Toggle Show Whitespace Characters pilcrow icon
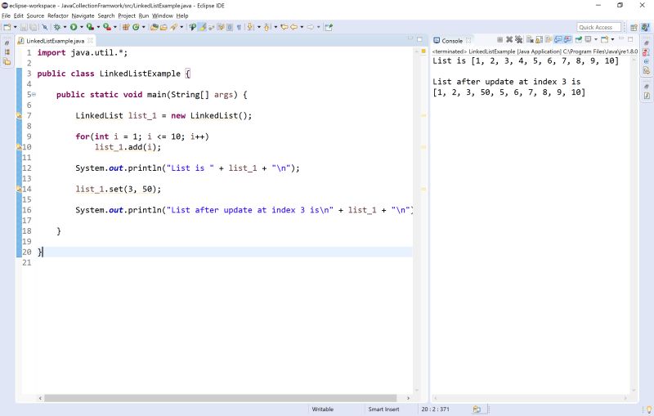 coord(239,27)
